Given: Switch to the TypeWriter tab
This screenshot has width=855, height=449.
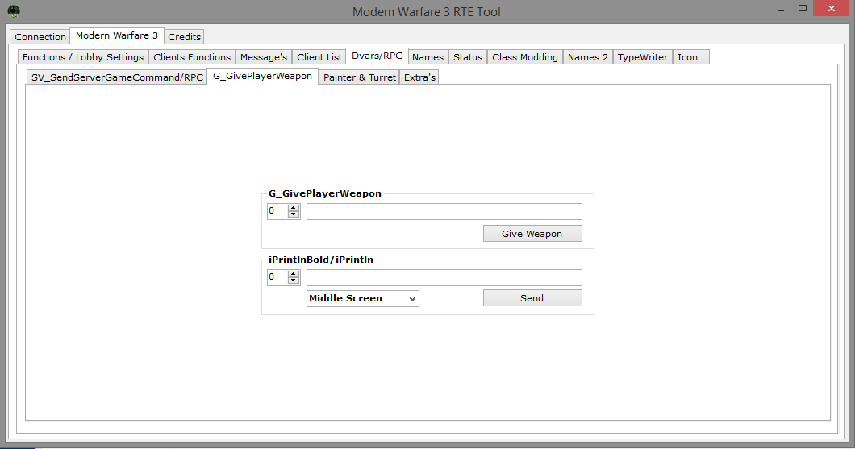Looking at the screenshot, I should coord(643,57).
